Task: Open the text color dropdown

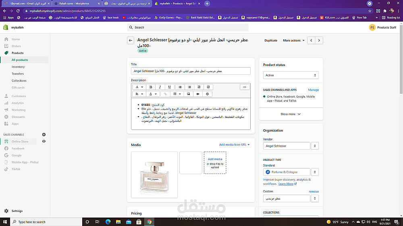Action: pos(153,94)
